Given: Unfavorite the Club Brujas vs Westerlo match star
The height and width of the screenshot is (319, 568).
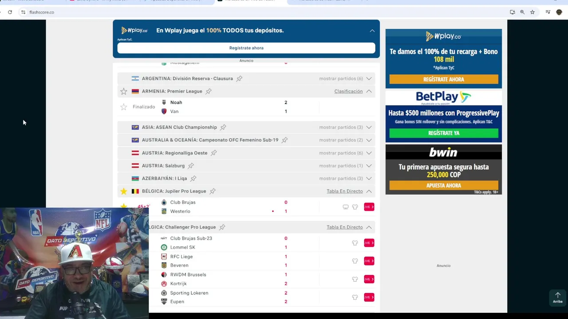Looking at the screenshot, I should coord(124,206).
